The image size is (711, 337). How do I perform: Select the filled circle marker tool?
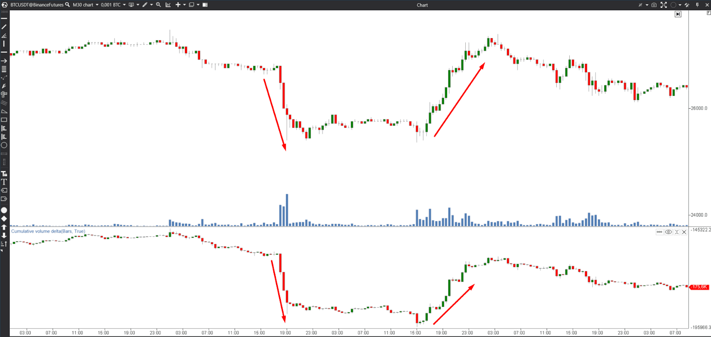(4, 210)
